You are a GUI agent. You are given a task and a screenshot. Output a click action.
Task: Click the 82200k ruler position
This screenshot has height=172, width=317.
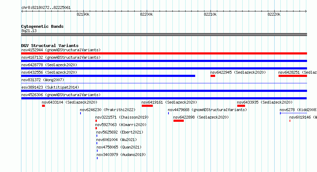click(x=147, y=14)
